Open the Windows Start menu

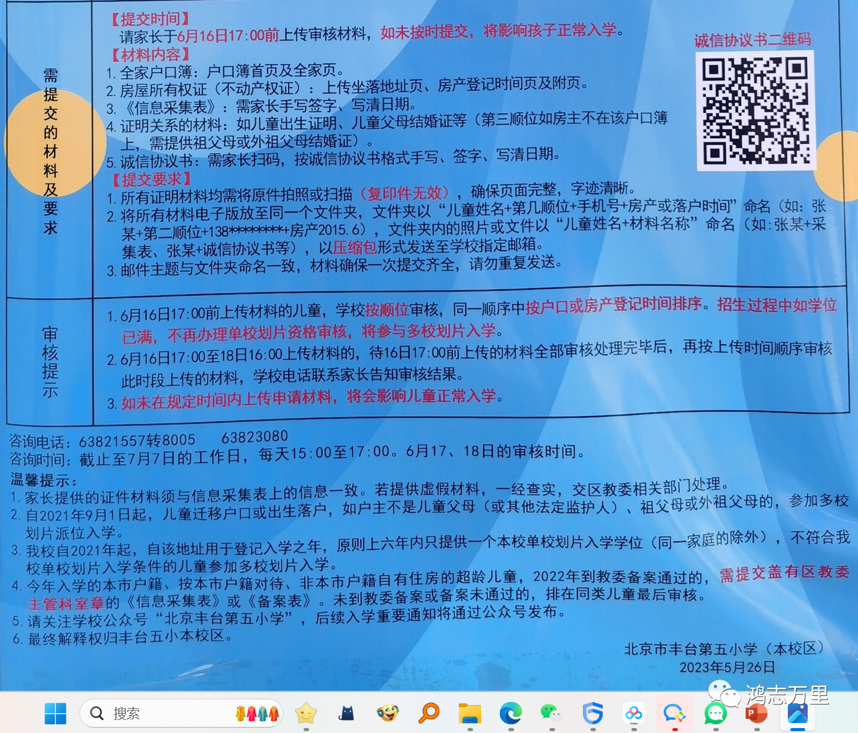[55, 714]
